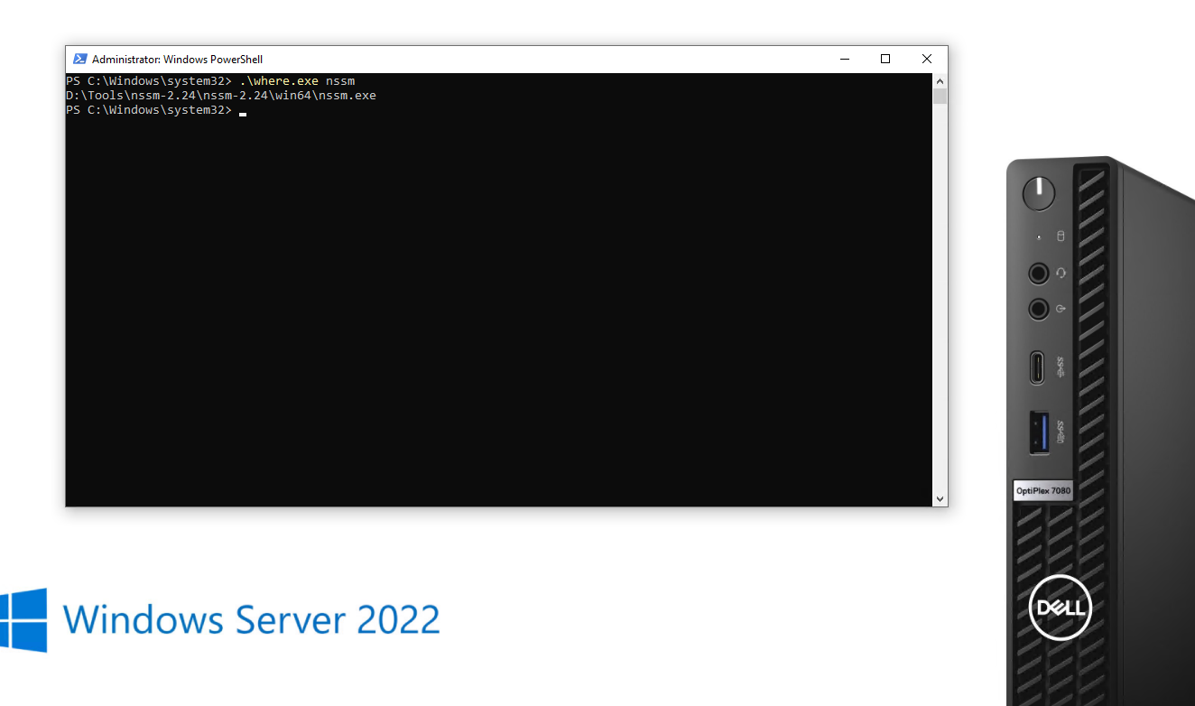Image resolution: width=1195 pixels, height=706 pixels.
Task: Click the 'Administrator: Windows PowerShell' title text
Action: (177, 59)
